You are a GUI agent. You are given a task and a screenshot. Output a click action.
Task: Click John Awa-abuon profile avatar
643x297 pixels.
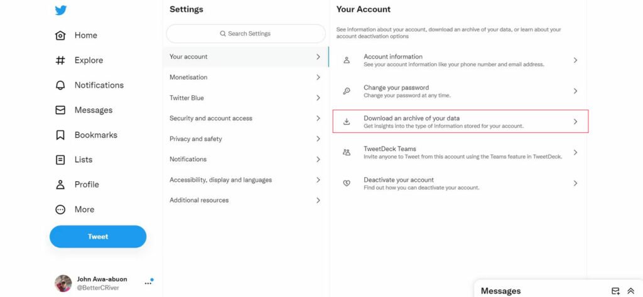pos(63,283)
